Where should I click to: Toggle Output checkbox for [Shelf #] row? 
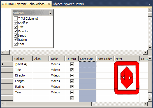click(72, 64)
